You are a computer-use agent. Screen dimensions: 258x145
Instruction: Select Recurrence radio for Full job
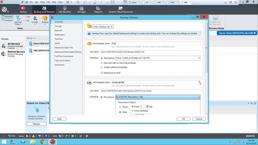[x=102, y=58]
